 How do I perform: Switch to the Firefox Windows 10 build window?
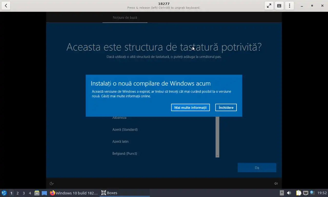pos(74,193)
